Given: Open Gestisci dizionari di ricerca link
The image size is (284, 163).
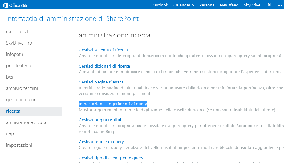Looking at the screenshot, I should (x=104, y=66).
